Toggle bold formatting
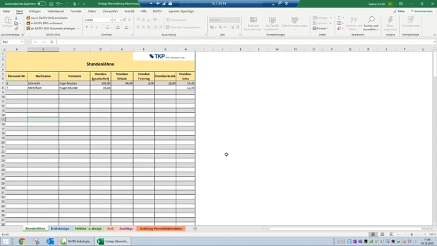Screen dimensions: 437x246 (x=87, y=28)
